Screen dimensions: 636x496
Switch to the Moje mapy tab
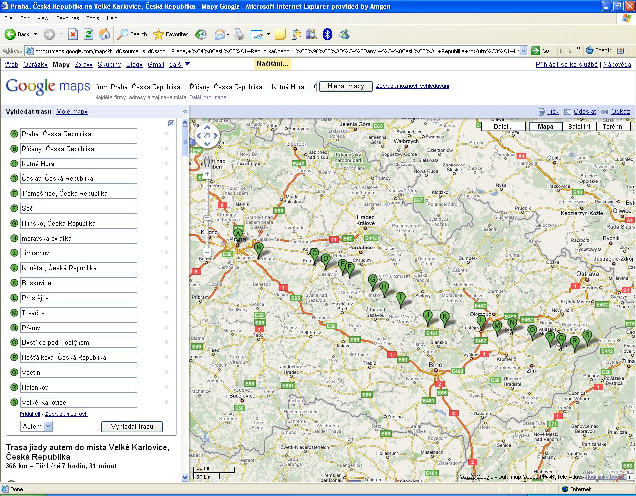pos(72,112)
